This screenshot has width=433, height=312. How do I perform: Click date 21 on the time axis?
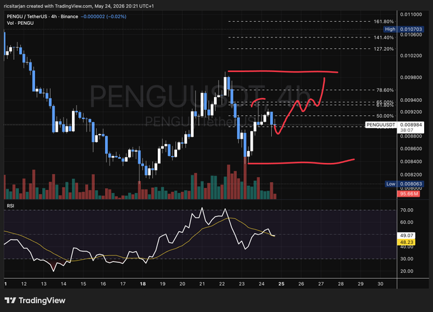pyautogui.click(x=202, y=284)
